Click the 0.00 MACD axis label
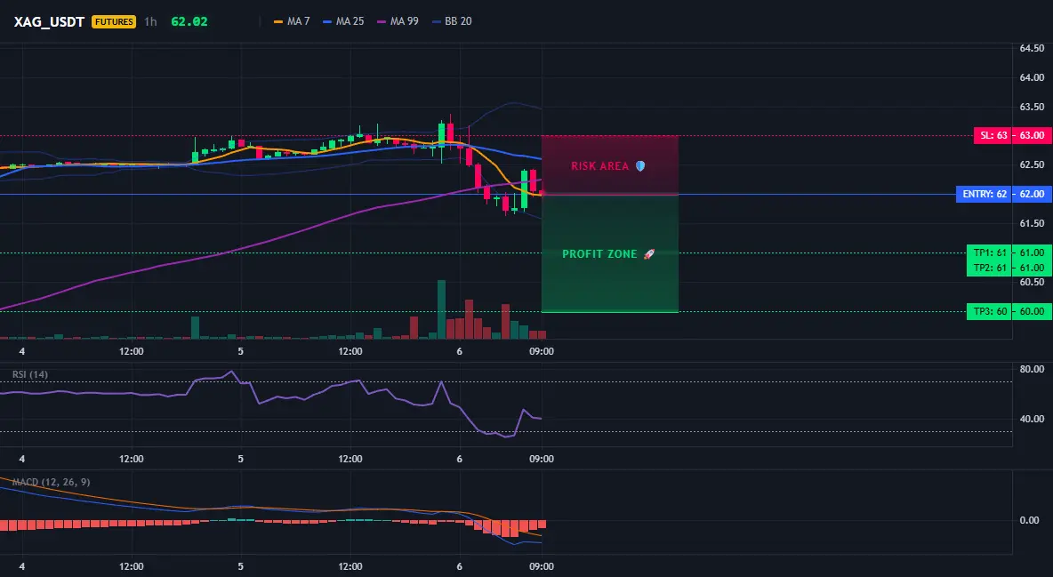 click(1030, 520)
